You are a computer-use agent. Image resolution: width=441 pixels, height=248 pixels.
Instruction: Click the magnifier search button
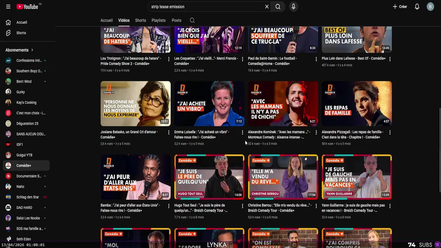278,7
